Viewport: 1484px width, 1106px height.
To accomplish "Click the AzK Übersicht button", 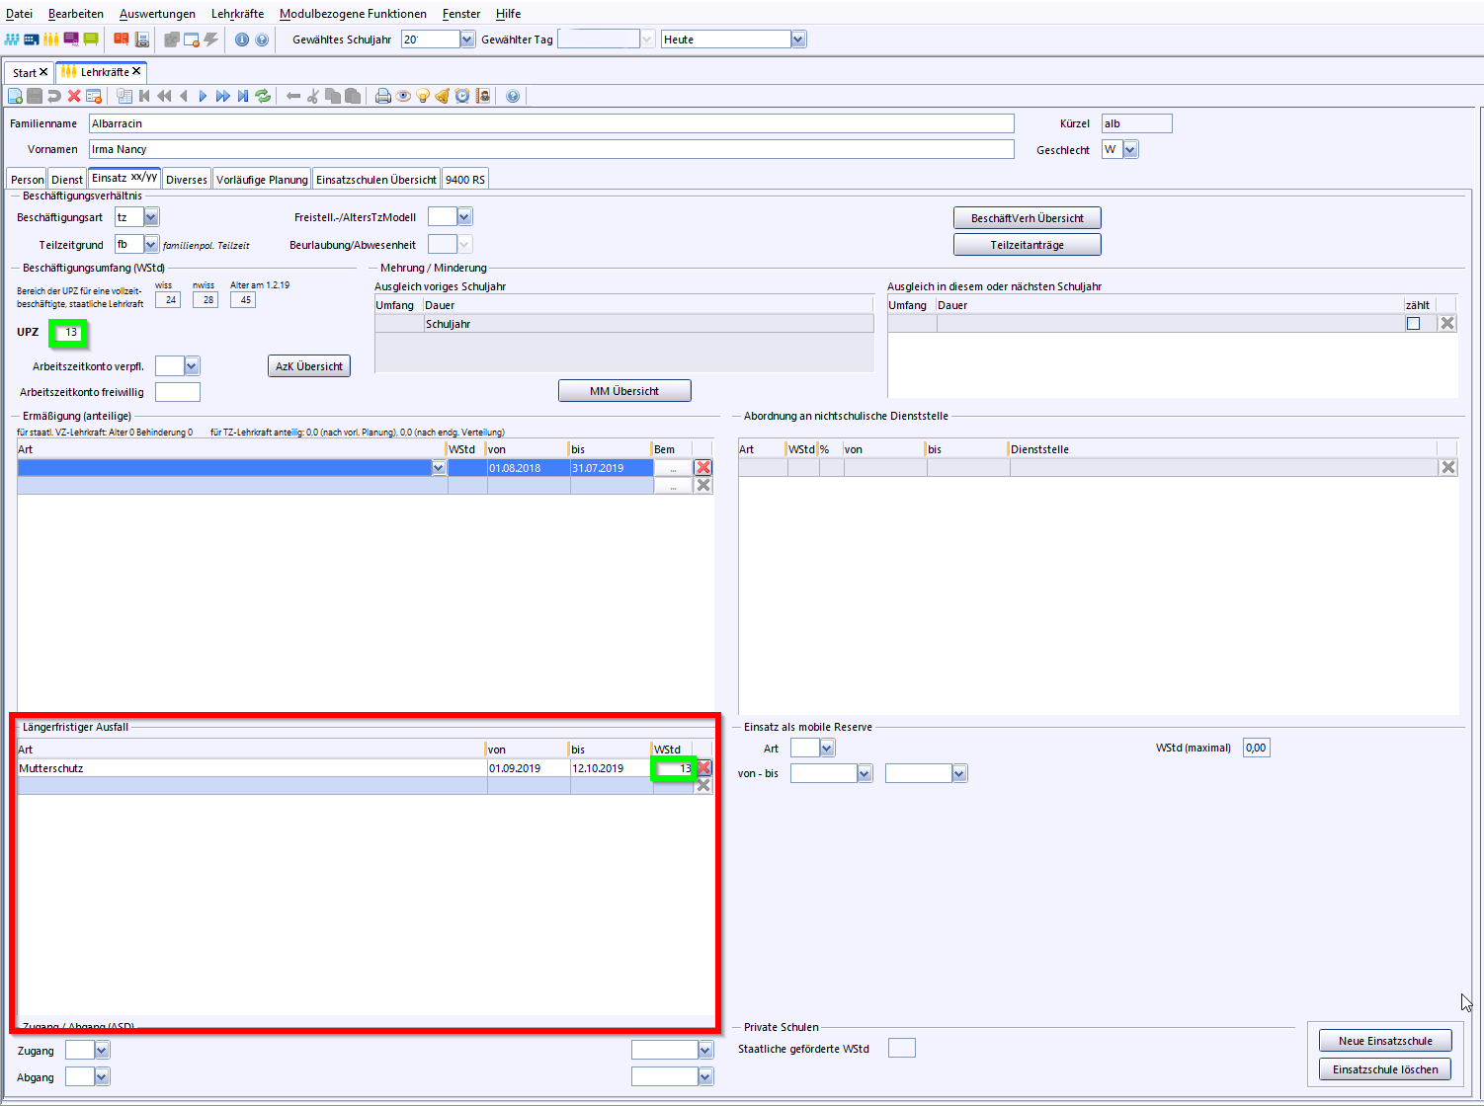I will 309,366.
